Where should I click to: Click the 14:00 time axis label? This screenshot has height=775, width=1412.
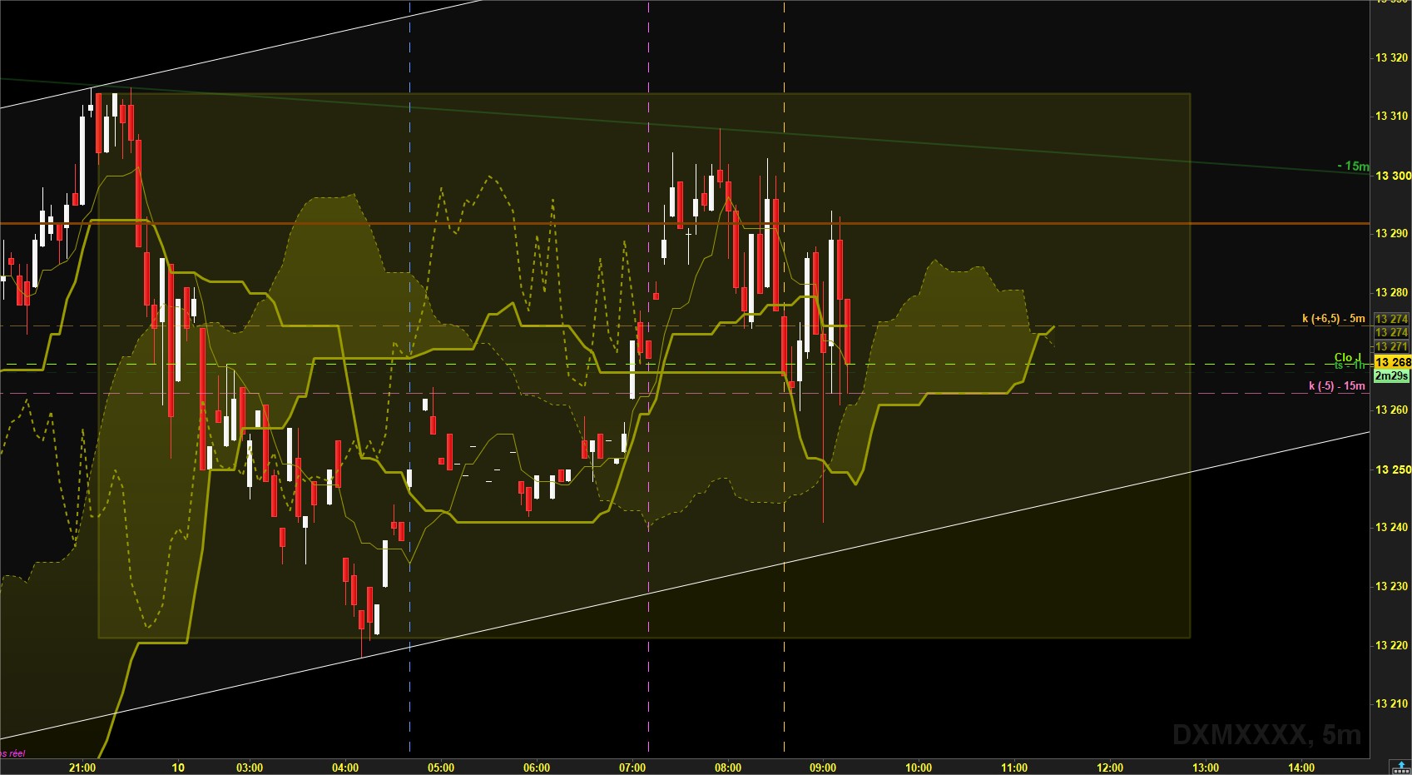coord(1301,768)
